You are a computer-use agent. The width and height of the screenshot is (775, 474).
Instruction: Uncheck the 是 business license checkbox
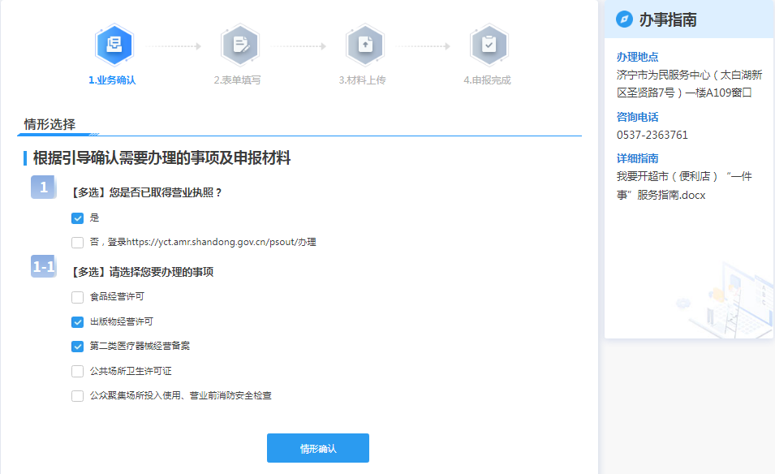(x=77, y=218)
